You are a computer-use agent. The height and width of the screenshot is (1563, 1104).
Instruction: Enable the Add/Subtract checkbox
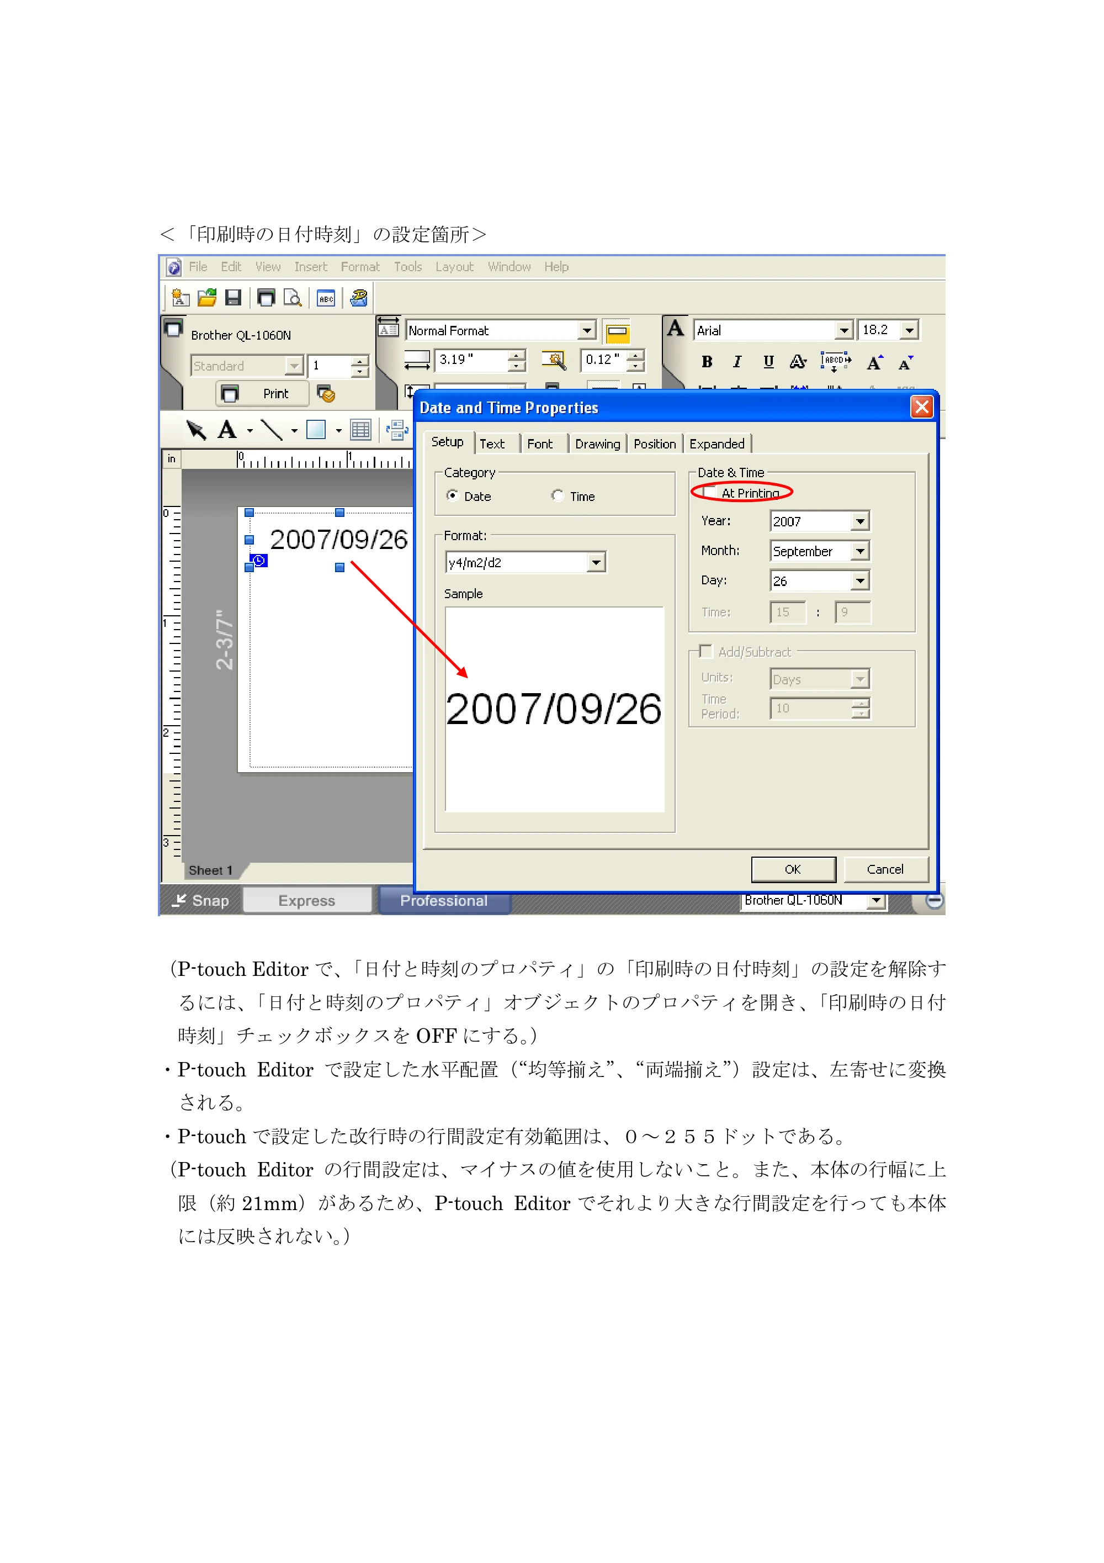[x=706, y=652]
